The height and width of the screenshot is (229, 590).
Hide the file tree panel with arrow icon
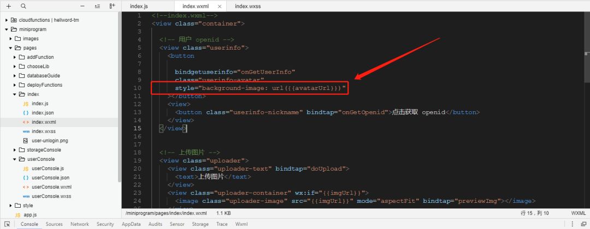[112, 6]
